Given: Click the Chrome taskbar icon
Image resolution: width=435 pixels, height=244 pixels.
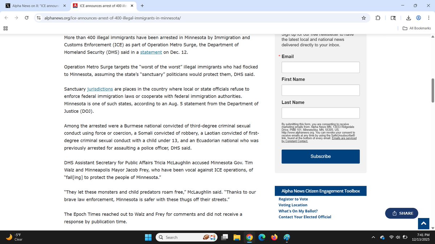Looking at the screenshot, I should 249,237.
